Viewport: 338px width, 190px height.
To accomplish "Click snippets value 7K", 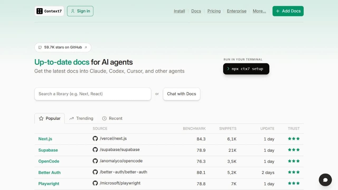I will 234,184.
